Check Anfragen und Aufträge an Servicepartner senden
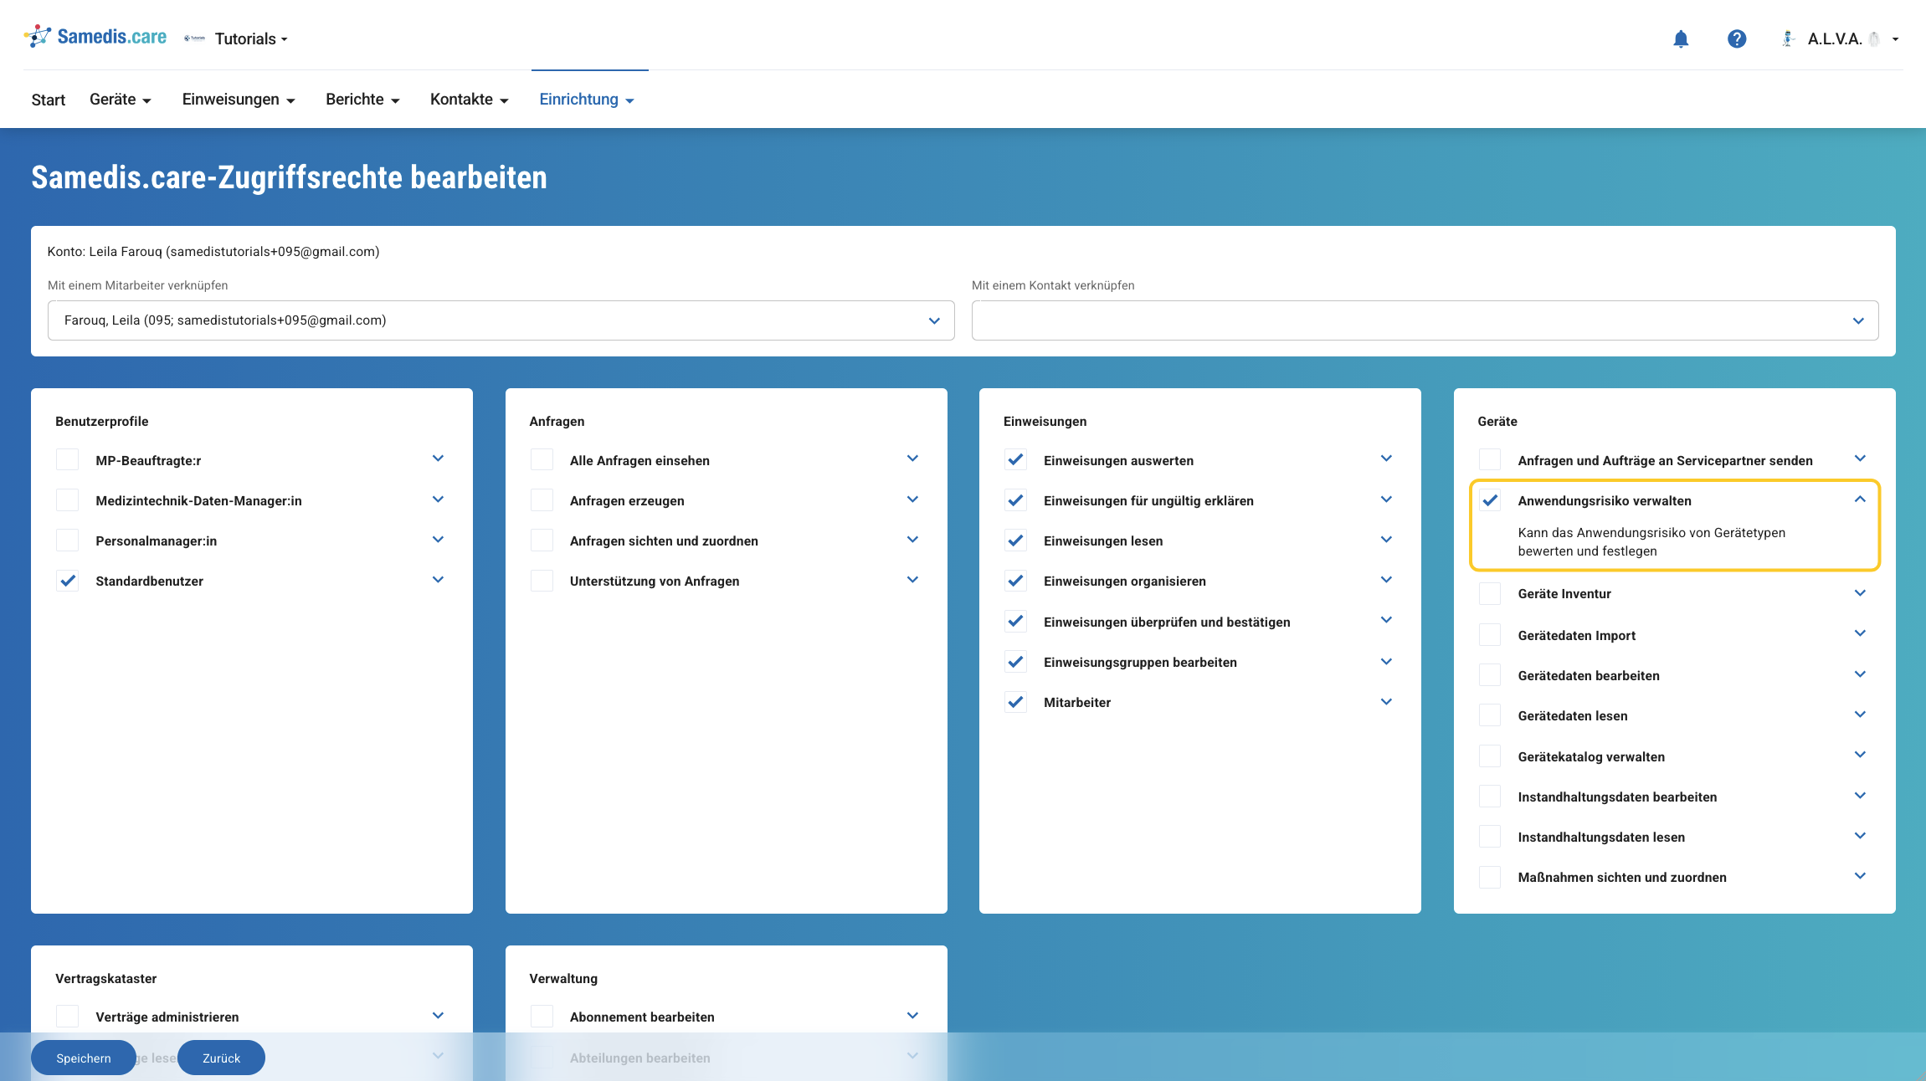This screenshot has width=1926, height=1081. point(1491,460)
